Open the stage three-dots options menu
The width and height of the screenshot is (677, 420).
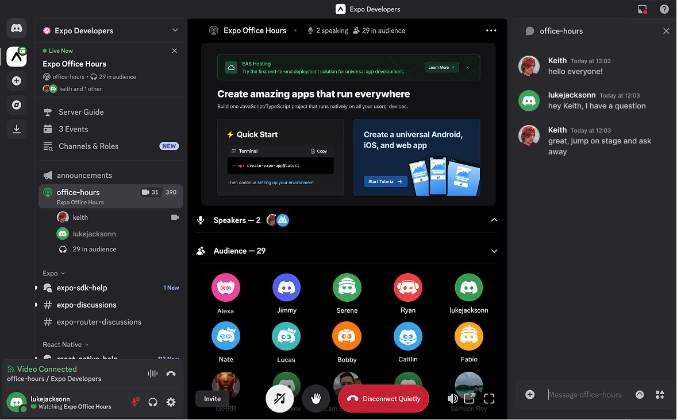click(491, 30)
